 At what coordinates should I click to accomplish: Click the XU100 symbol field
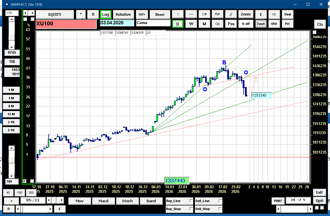click(x=66, y=24)
